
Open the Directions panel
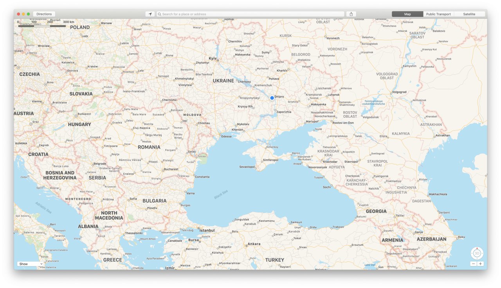[44, 14]
